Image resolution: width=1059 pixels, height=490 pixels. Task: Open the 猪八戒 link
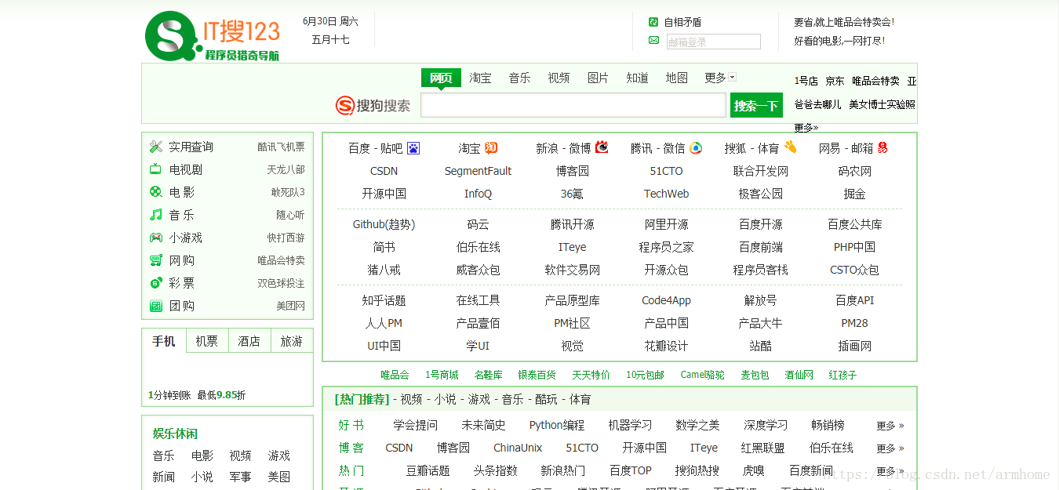(x=384, y=270)
